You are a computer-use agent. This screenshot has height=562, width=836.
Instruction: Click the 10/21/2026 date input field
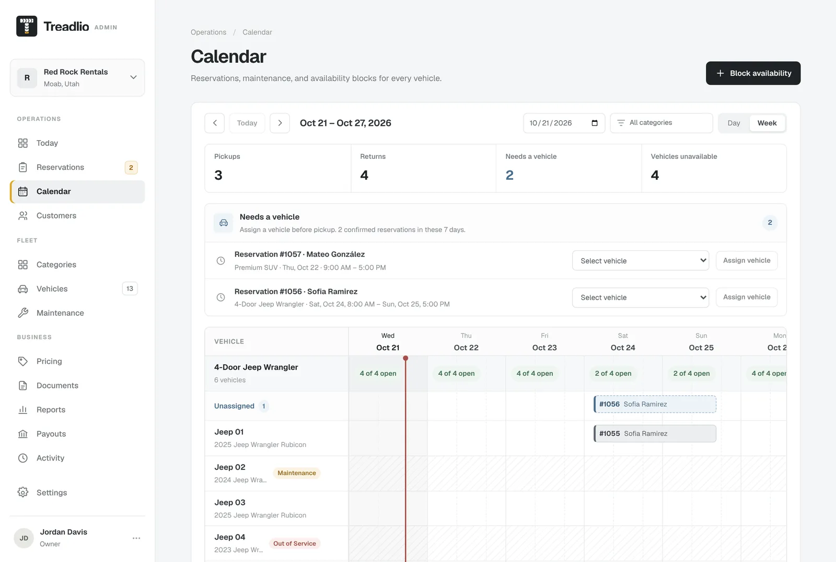pos(564,123)
